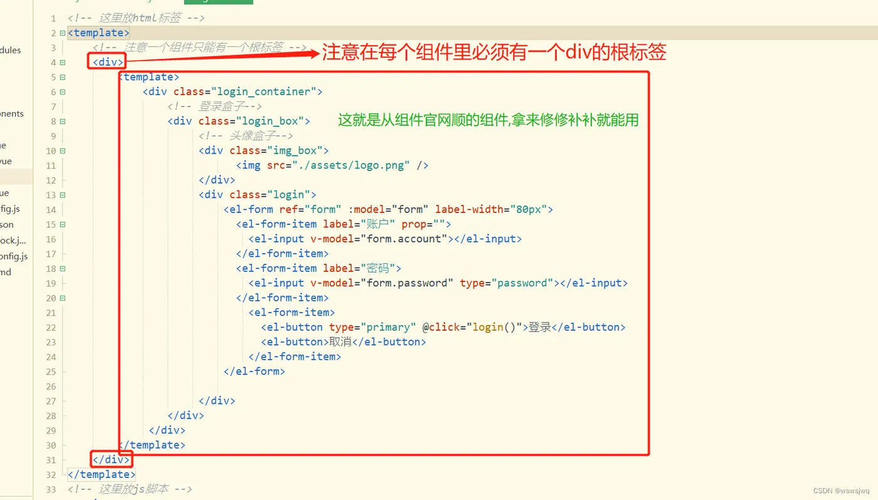
Task: Collapse the 密码 el-form-item fold marker
Action: click(x=62, y=268)
